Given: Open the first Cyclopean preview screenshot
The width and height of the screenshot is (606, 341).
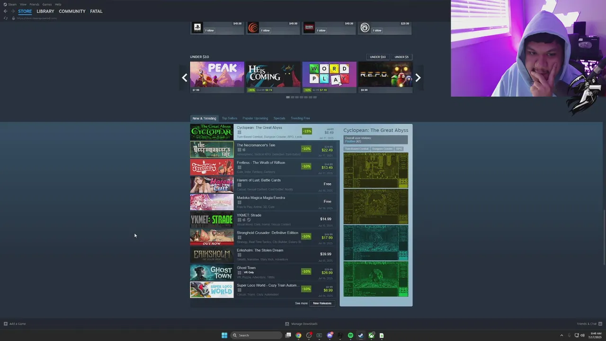Looking at the screenshot, I should (376, 170).
